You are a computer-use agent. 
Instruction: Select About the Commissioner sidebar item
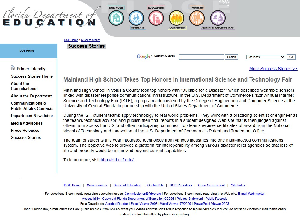pos(24,86)
